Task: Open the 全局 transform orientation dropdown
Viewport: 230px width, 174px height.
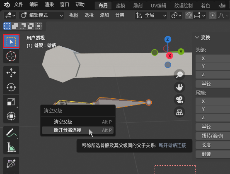Action: tap(151, 15)
